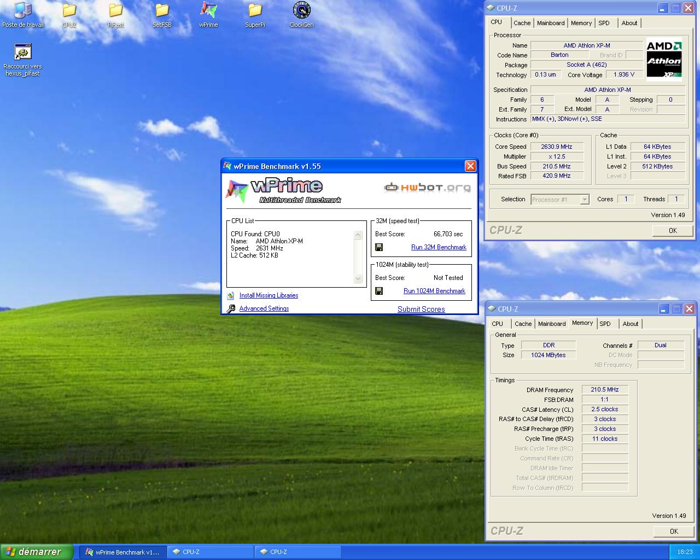Click Submit Scores link
Image resolution: width=700 pixels, height=560 pixels.
pyautogui.click(x=421, y=309)
